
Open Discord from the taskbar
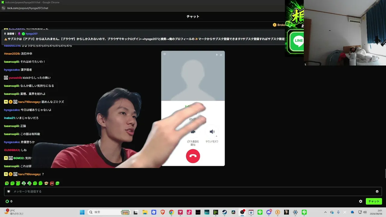[269, 212]
